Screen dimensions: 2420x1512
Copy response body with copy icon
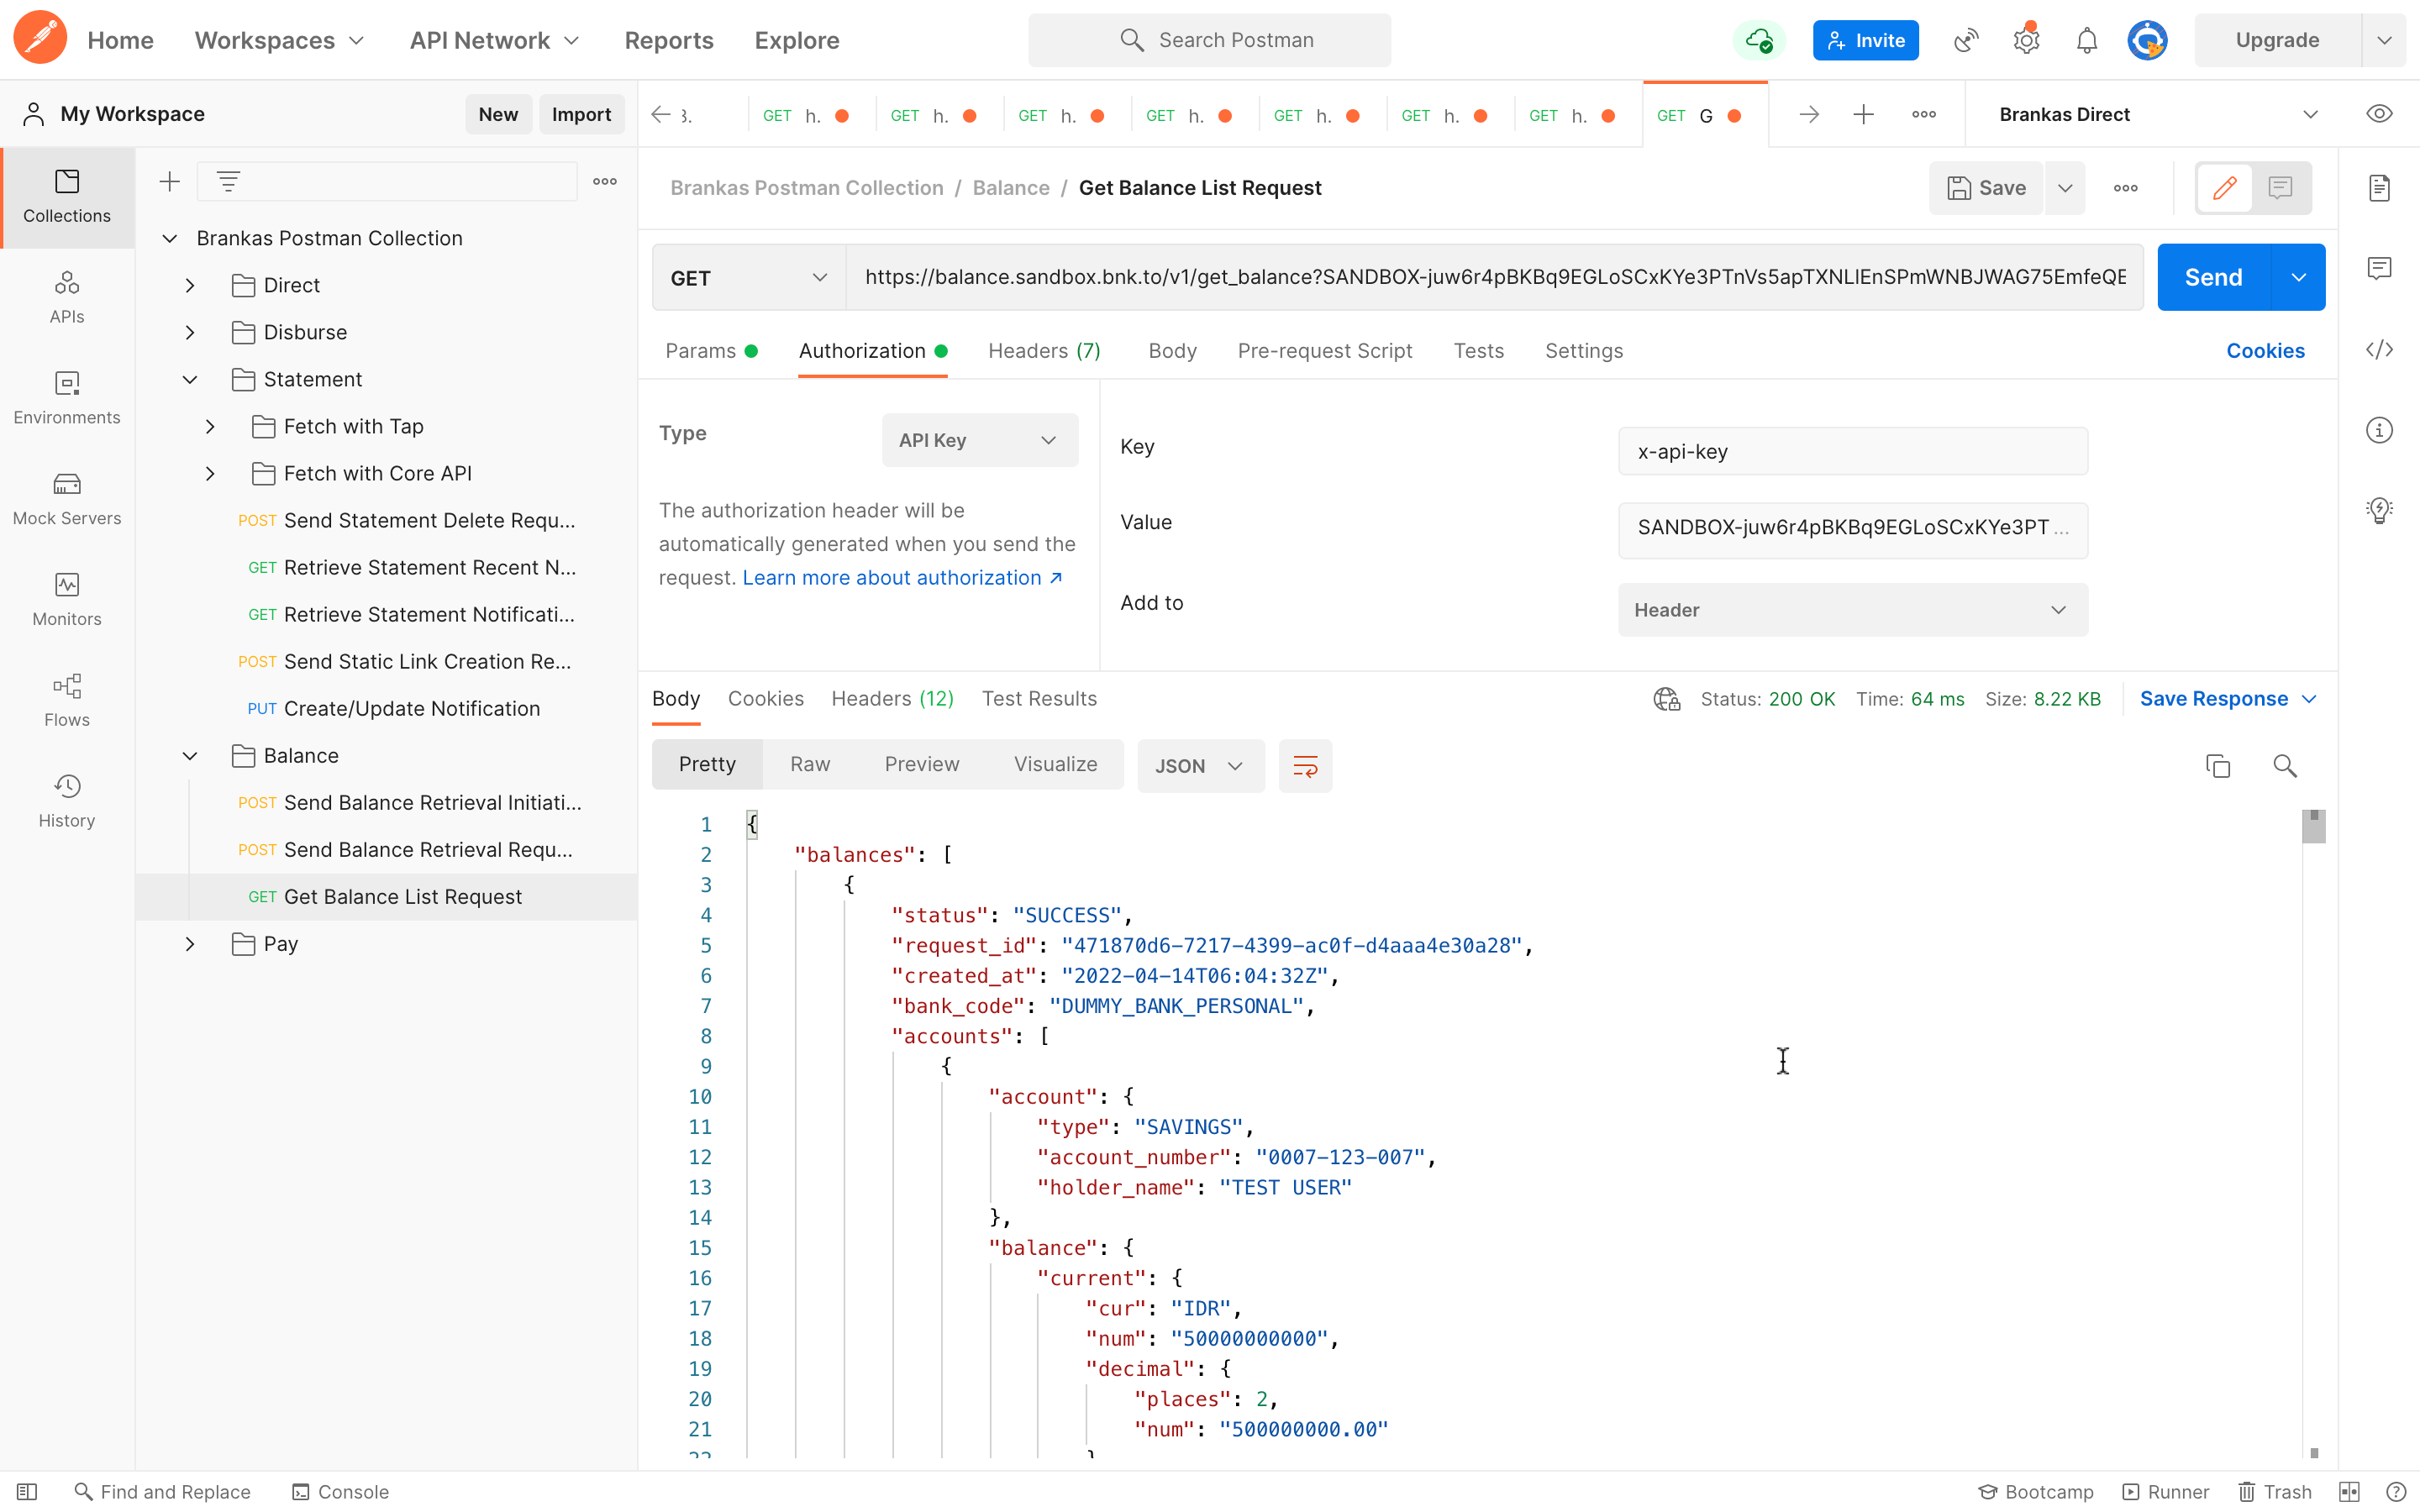(2217, 766)
